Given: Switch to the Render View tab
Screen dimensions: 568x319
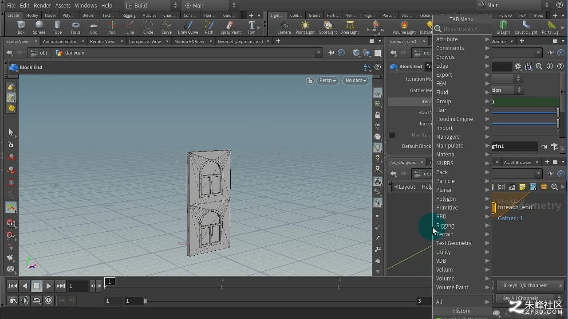Looking at the screenshot, I should [102, 41].
